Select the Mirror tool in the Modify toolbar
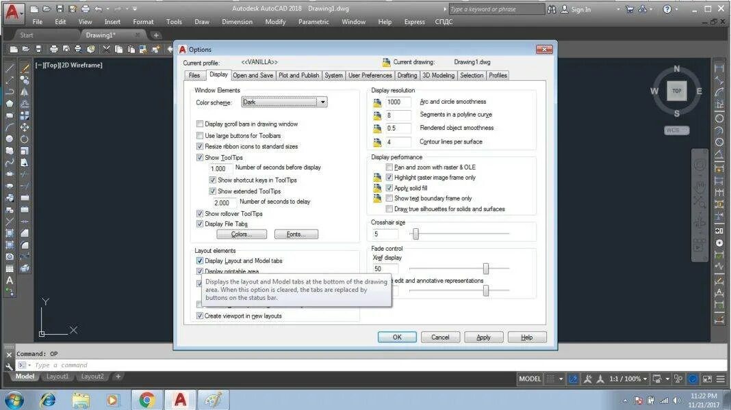Screen dimensions: 731x410 (x=25, y=92)
